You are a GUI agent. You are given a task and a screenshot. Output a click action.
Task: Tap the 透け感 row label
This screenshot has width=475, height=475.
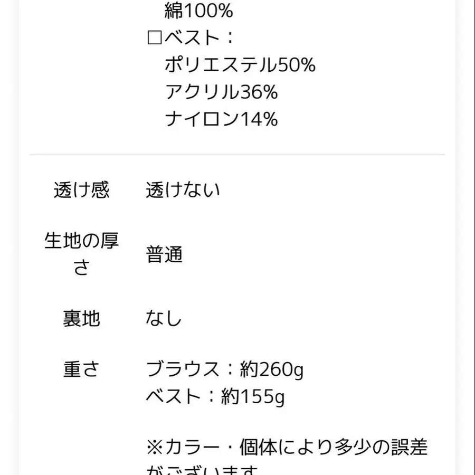[81, 190]
